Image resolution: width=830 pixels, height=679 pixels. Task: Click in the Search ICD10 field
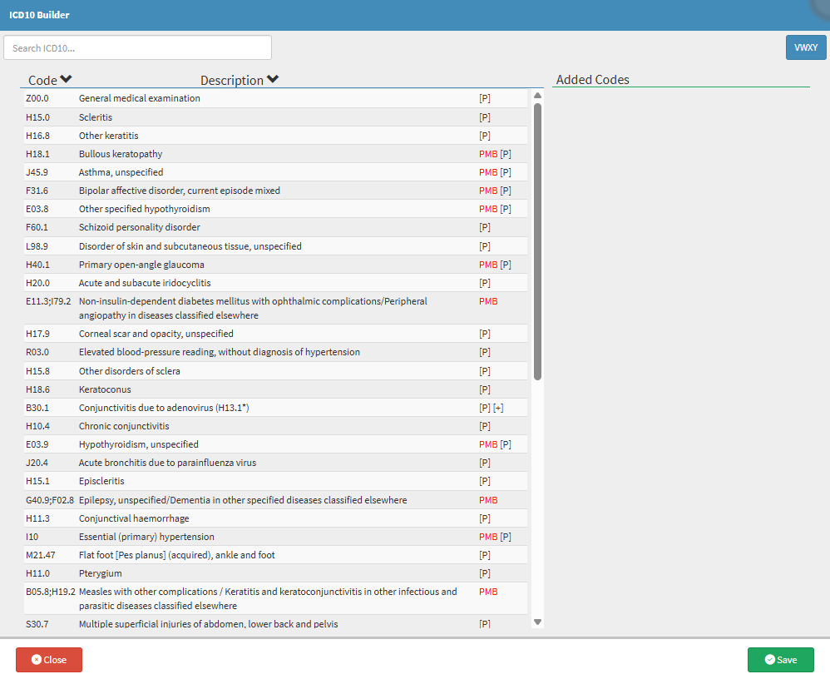point(137,47)
